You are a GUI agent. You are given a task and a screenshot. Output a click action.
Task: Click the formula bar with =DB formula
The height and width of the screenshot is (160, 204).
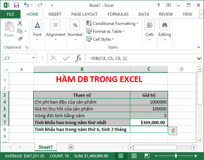pos(141,58)
